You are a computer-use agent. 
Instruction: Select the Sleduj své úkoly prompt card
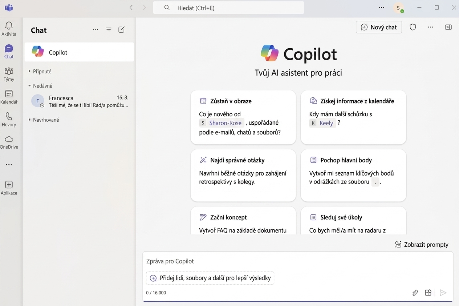click(353, 220)
